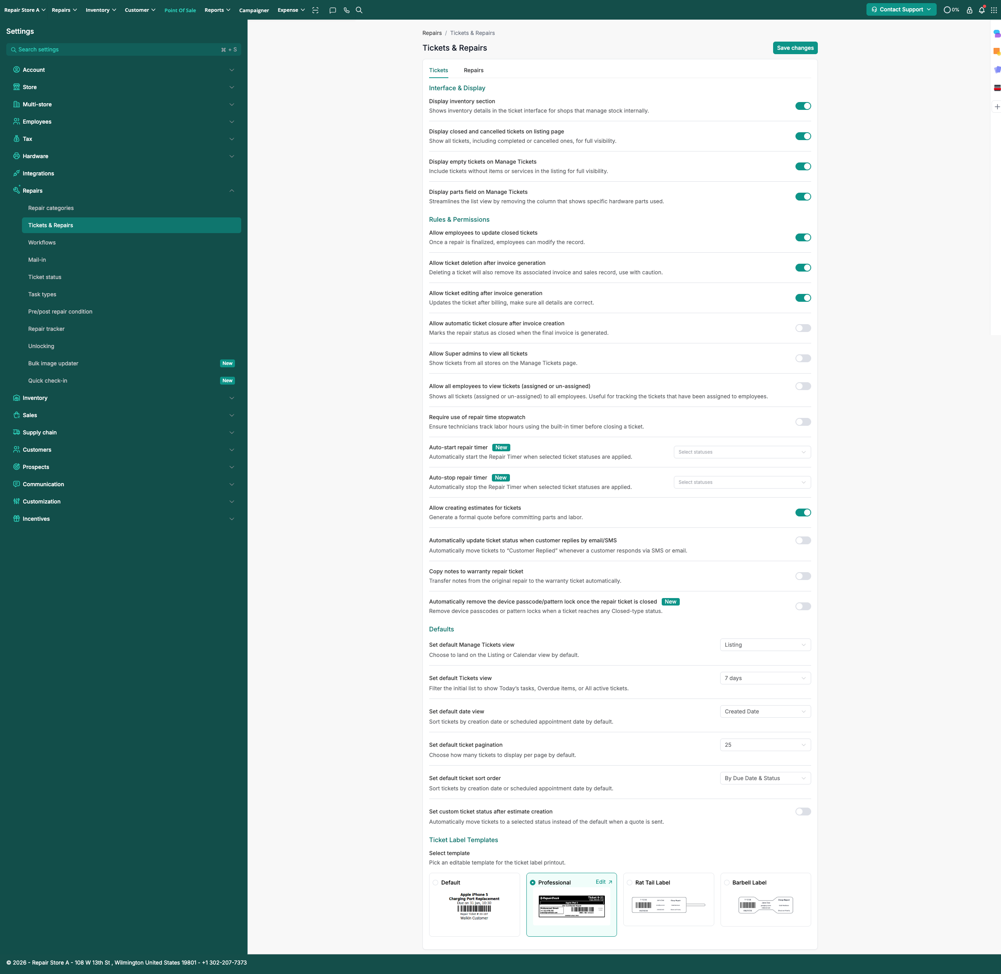This screenshot has height=974, width=1001.
Task: Open the apps grid icon
Action: click(993, 10)
